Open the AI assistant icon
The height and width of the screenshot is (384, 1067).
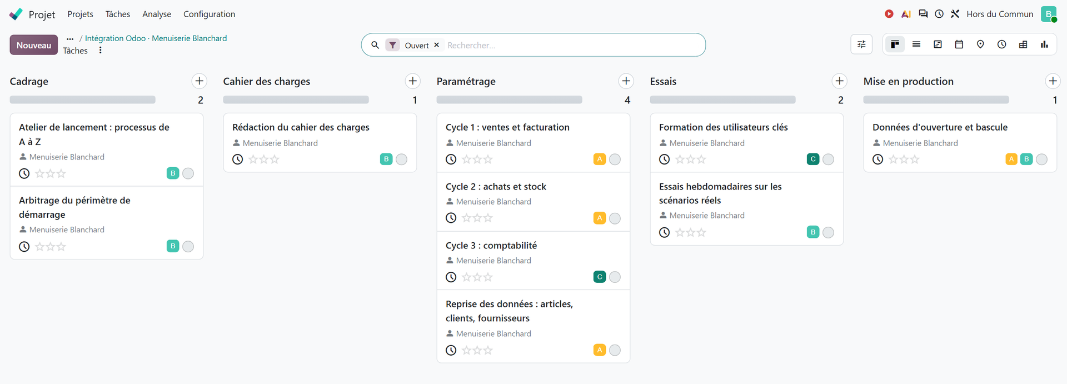point(906,14)
